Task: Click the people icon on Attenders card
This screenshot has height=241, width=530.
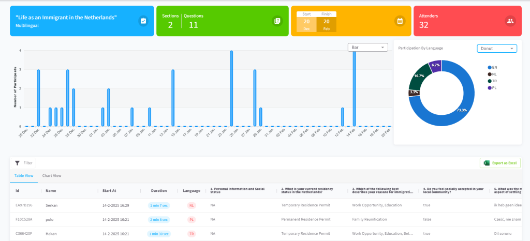Action: [510, 21]
